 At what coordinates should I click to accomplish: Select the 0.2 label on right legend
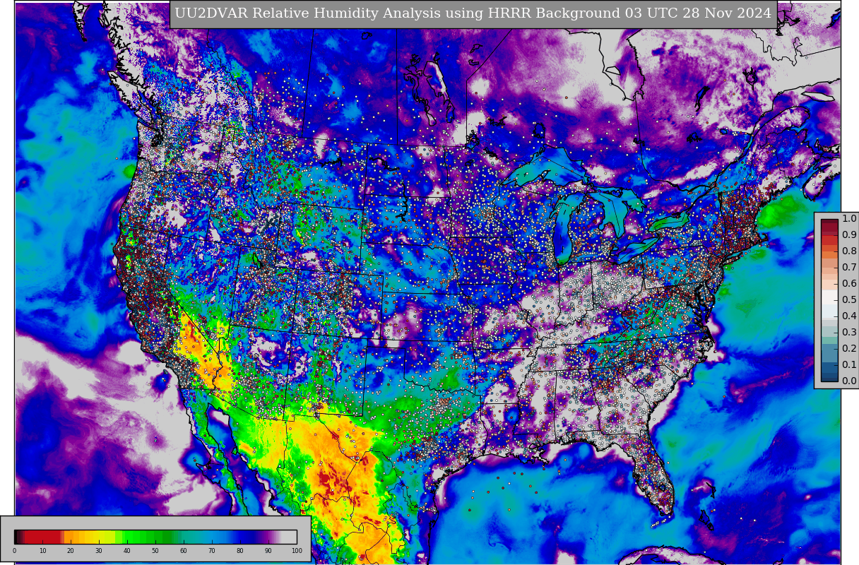pyautogui.click(x=849, y=348)
